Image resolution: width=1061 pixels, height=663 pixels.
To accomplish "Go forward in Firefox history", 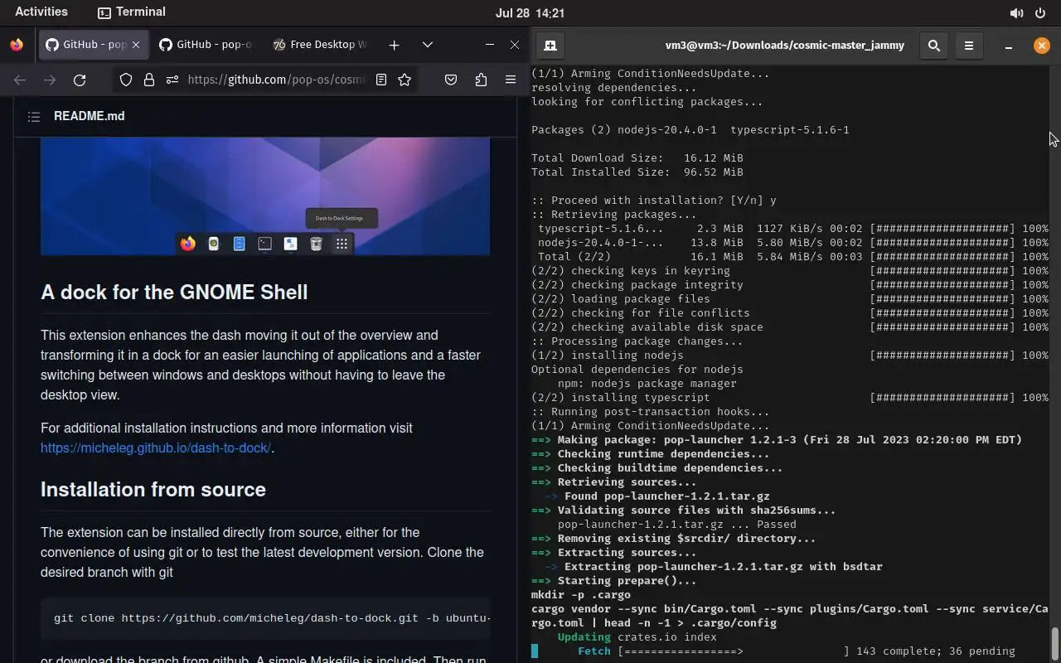I will pyautogui.click(x=50, y=80).
